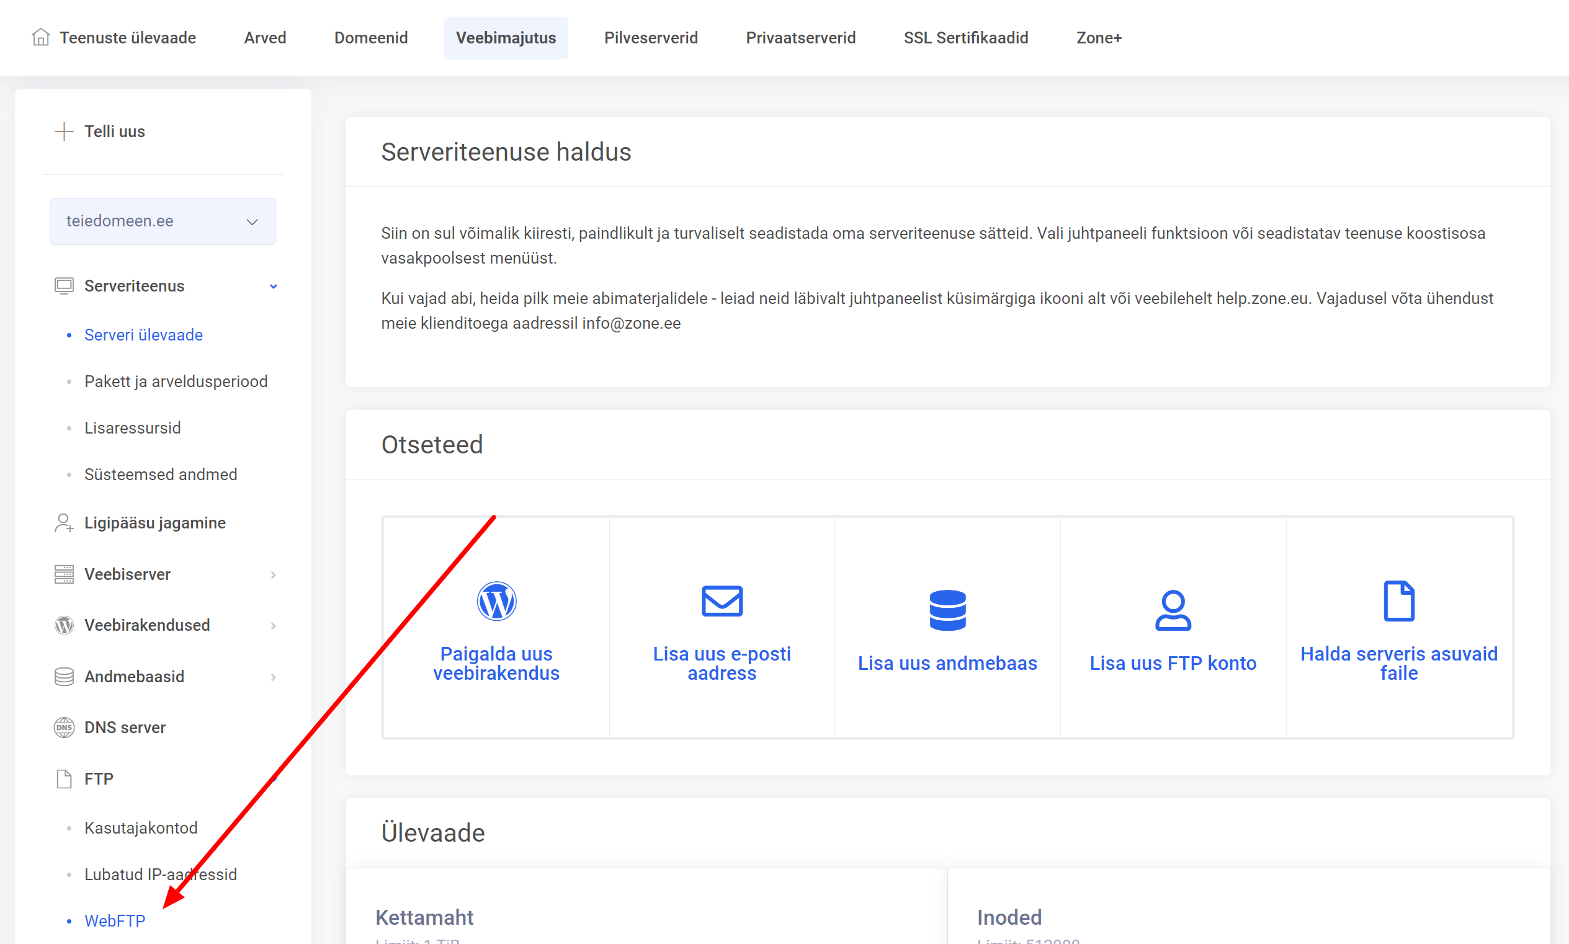Open the teiedomeen.ee domain selector
1569x944 pixels.
(163, 221)
